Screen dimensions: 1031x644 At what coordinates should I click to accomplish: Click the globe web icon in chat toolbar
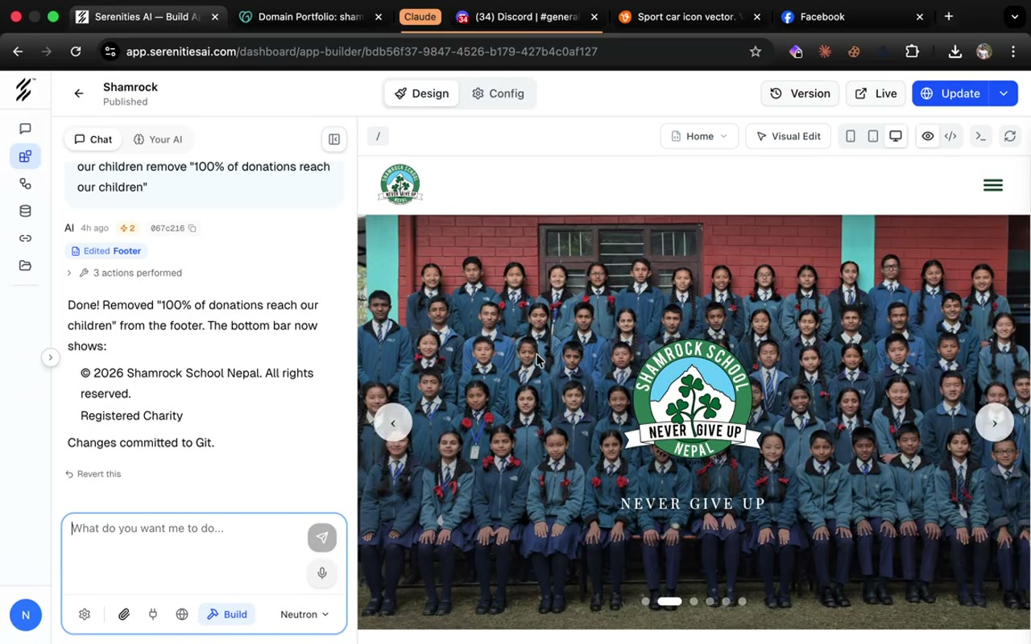(x=182, y=614)
